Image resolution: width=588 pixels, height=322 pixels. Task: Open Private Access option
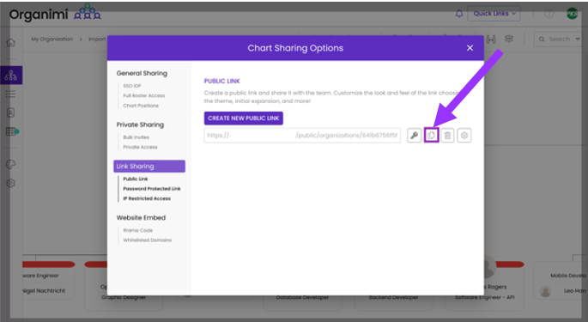(x=140, y=147)
